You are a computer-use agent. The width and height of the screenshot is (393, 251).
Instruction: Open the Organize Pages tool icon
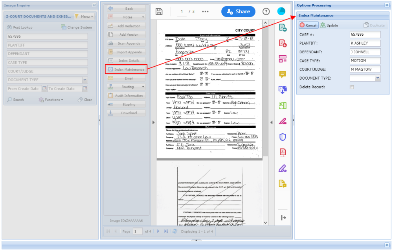point(282,58)
